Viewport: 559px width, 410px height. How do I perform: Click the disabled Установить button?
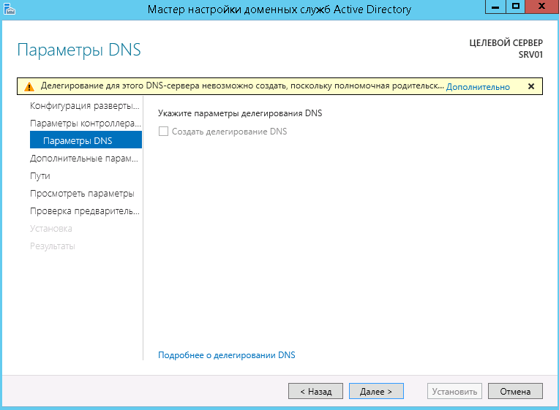454,391
